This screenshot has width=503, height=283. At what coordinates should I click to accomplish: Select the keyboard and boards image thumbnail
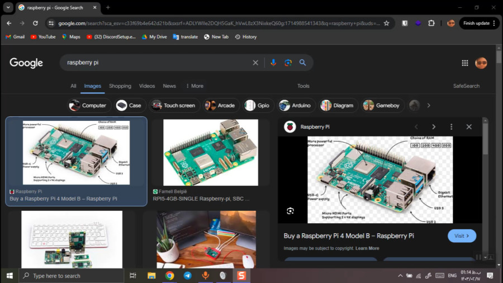tap(72, 239)
